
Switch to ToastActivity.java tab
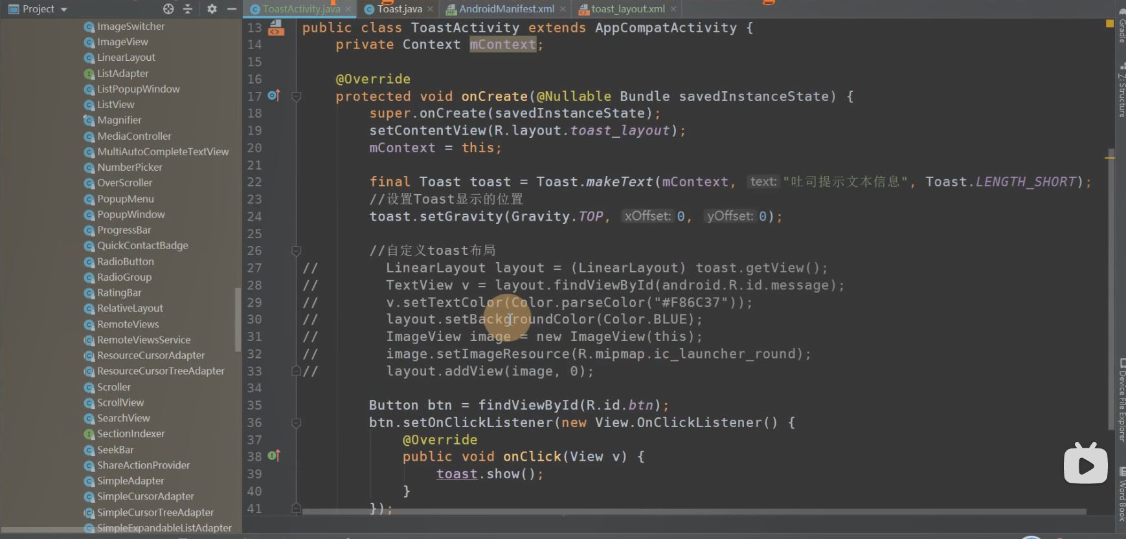[301, 9]
